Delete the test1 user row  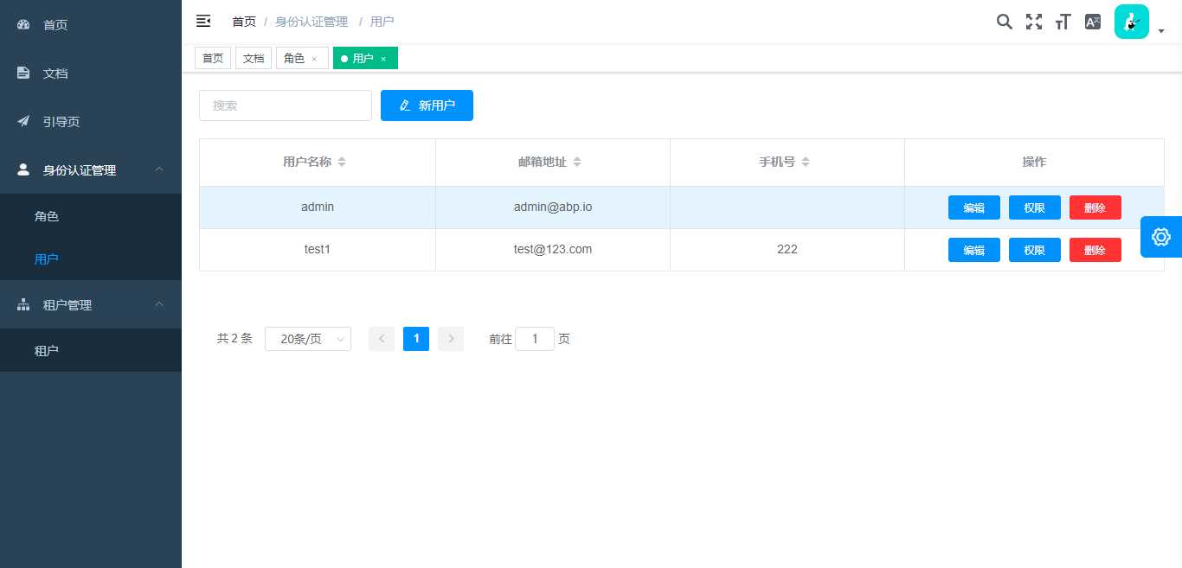1095,250
